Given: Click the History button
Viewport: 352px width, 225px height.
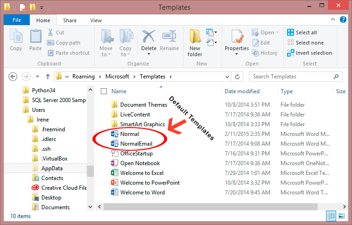Looking at the screenshot, I should (265, 53).
